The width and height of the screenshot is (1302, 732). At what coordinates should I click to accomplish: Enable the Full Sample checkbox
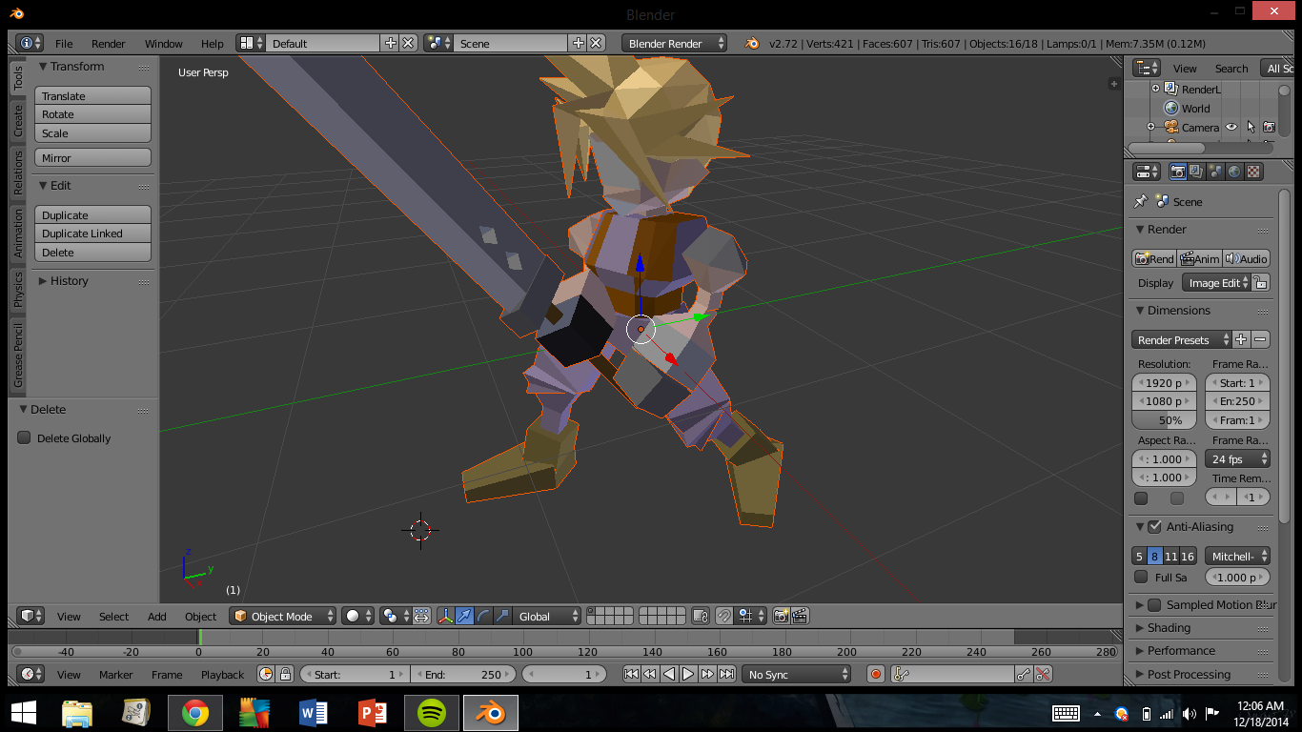[1141, 577]
